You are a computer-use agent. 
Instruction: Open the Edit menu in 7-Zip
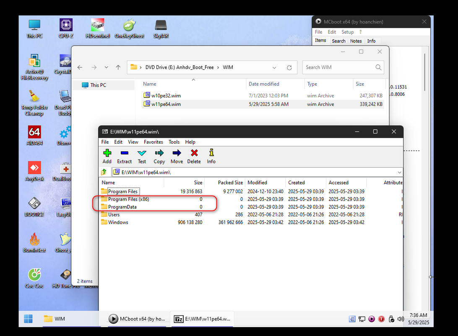pos(118,142)
